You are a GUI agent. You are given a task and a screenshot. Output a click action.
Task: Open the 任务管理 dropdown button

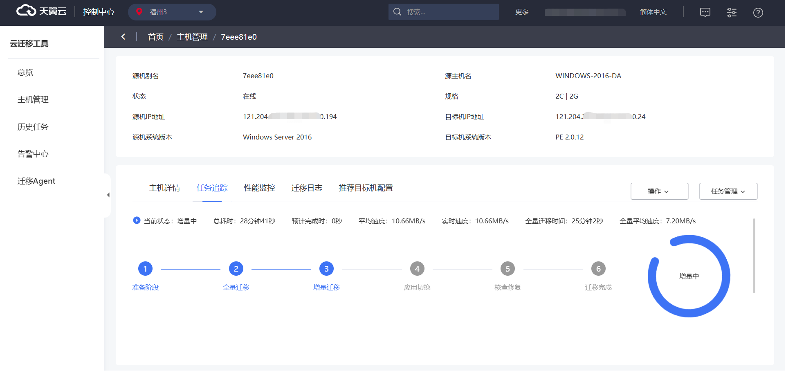(x=728, y=191)
